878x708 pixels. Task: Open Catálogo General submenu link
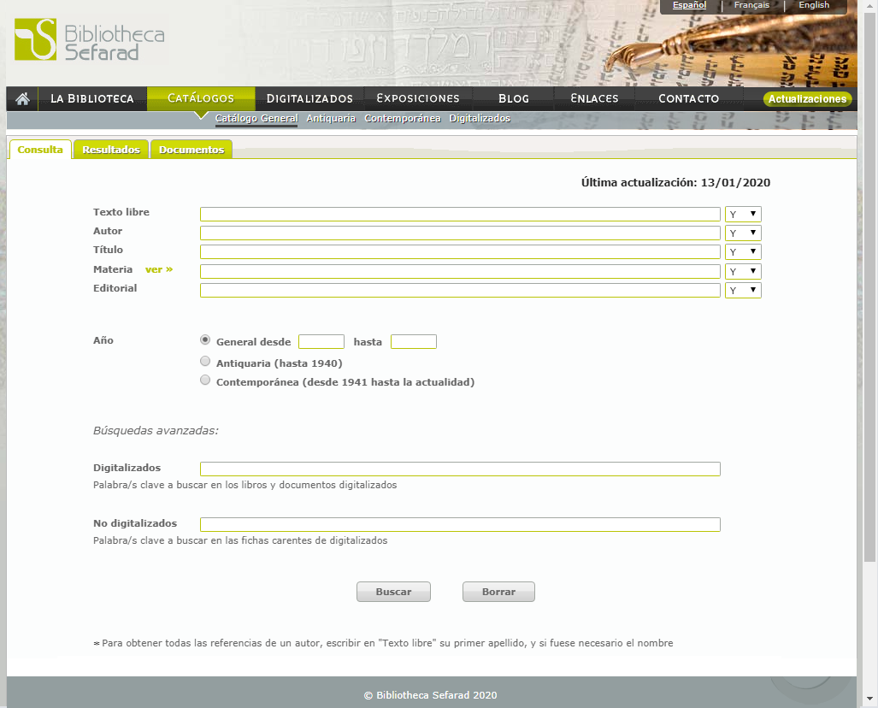[256, 118]
